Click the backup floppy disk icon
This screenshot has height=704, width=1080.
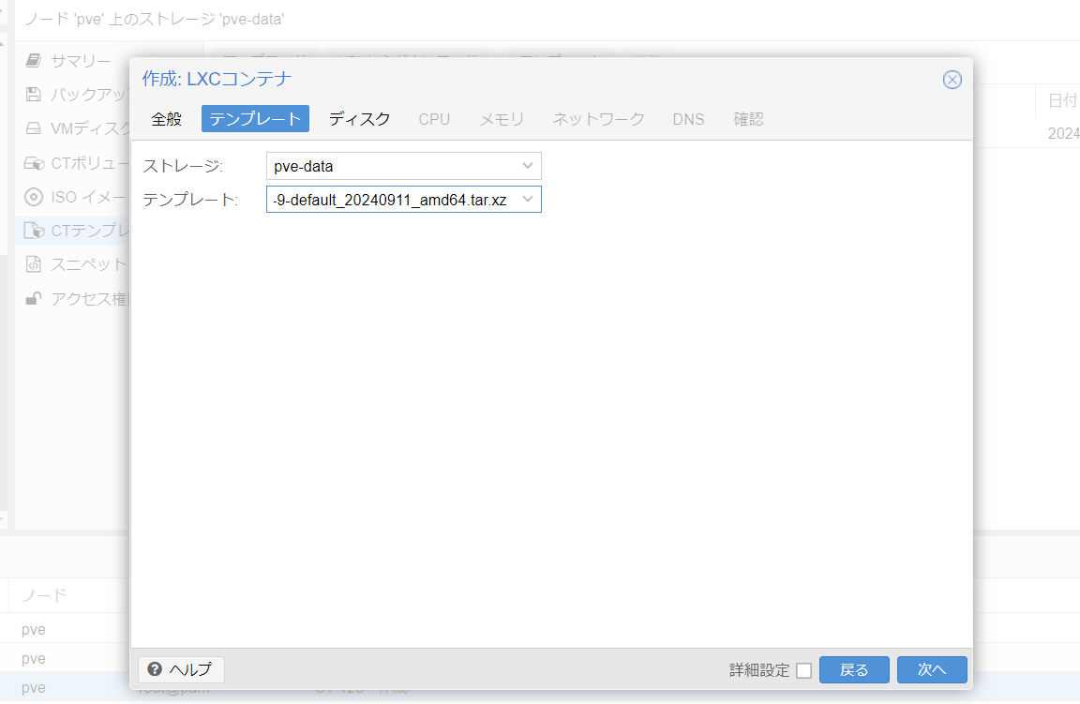33,95
